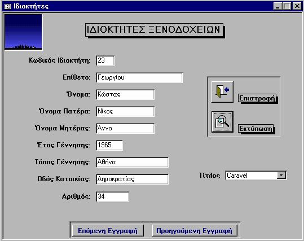Click the print preview magnifier icon
This screenshot has height=241, width=304.
point(222,122)
